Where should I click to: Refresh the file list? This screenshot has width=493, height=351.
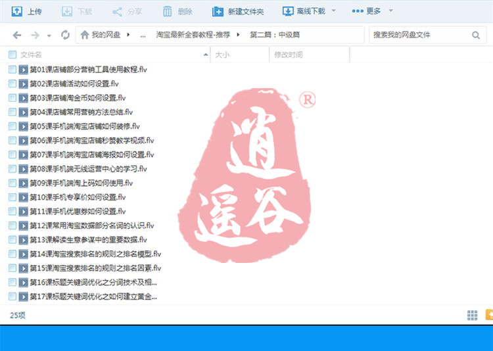click(65, 35)
